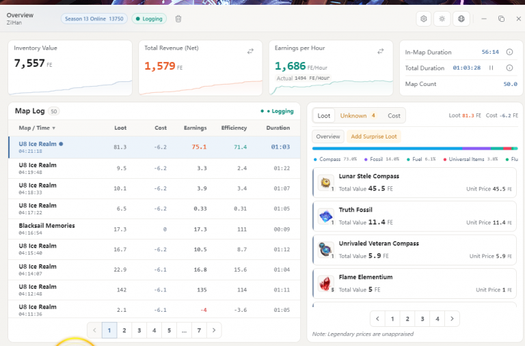Go to next map log page
The width and height of the screenshot is (525, 346).
214,330
